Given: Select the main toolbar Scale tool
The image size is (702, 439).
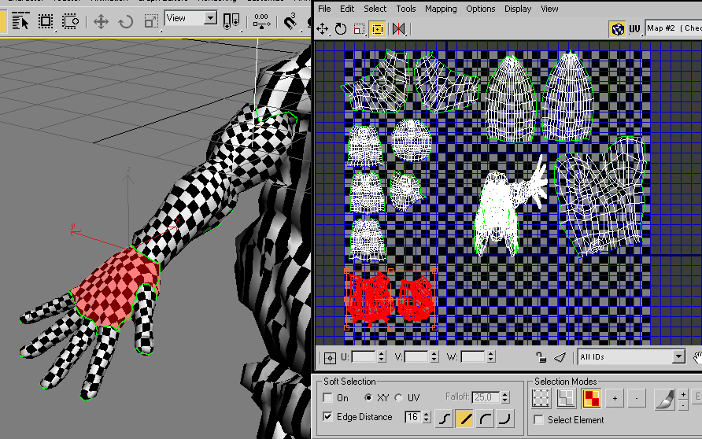Looking at the screenshot, I should click(x=151, y=21).
